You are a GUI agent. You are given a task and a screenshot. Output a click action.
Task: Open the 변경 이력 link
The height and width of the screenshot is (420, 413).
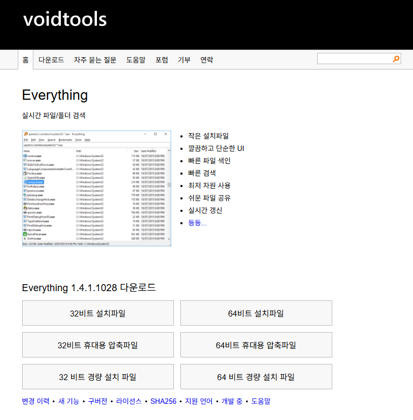[36, 401]
